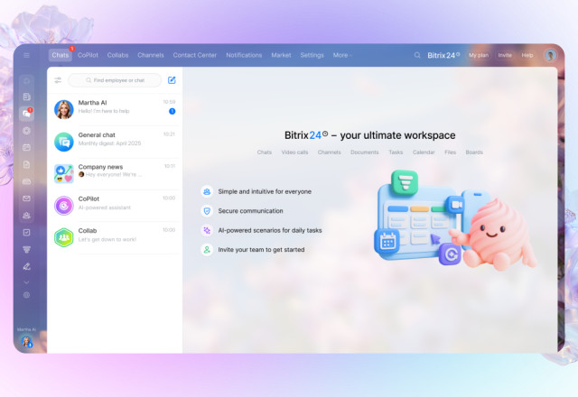Open the sidebar settings gear icon

tap(26, 295)
